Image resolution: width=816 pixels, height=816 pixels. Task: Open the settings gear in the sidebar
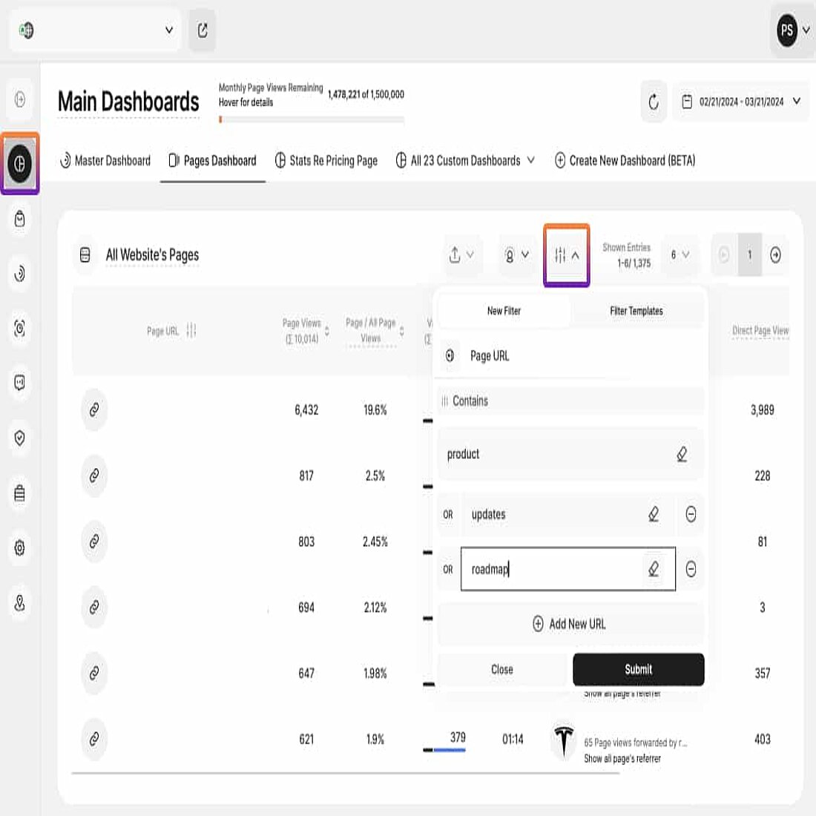[19, 547]
